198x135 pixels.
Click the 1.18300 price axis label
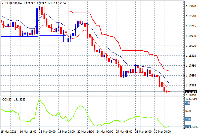tap(191, 56)
